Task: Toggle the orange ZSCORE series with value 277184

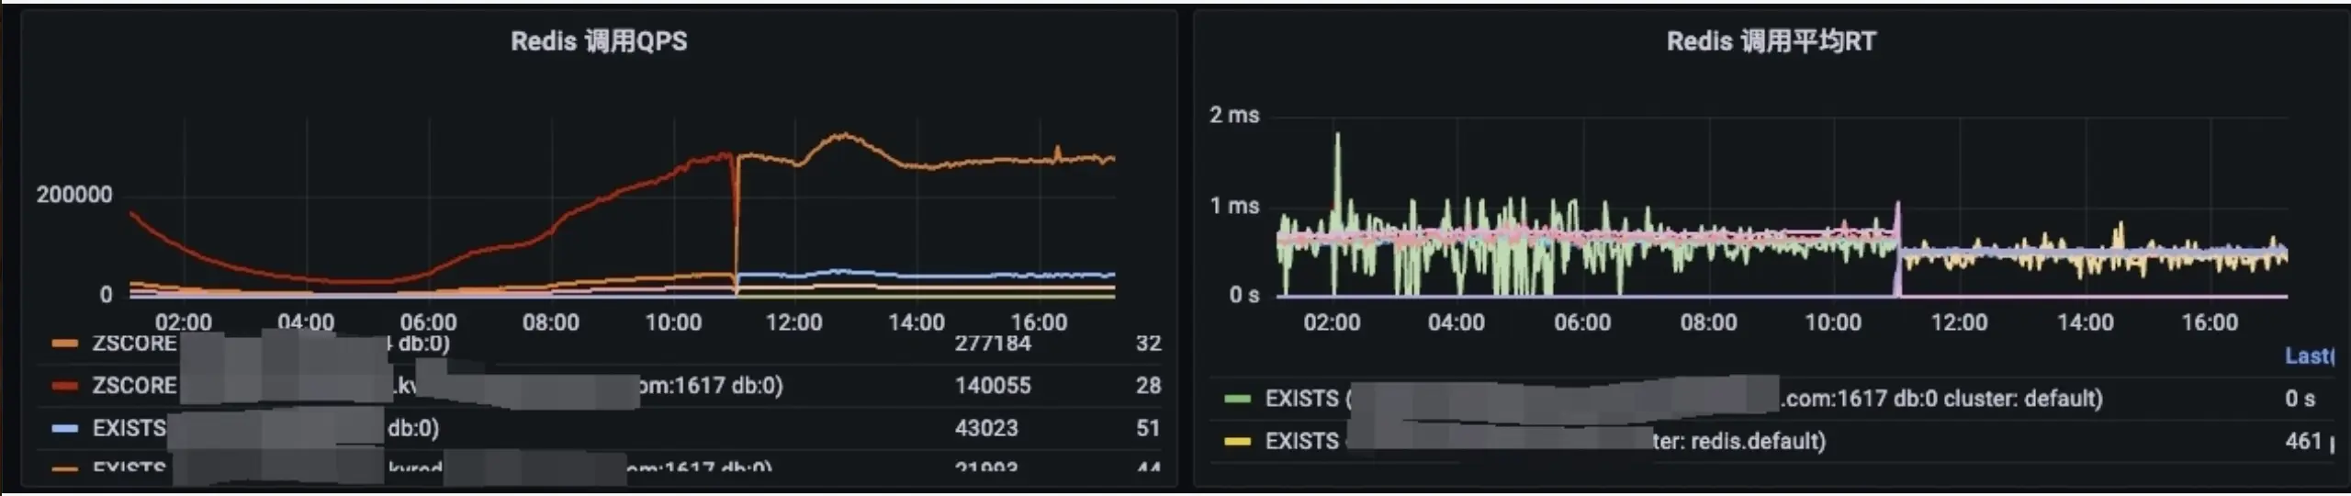Action: (65, 344)
